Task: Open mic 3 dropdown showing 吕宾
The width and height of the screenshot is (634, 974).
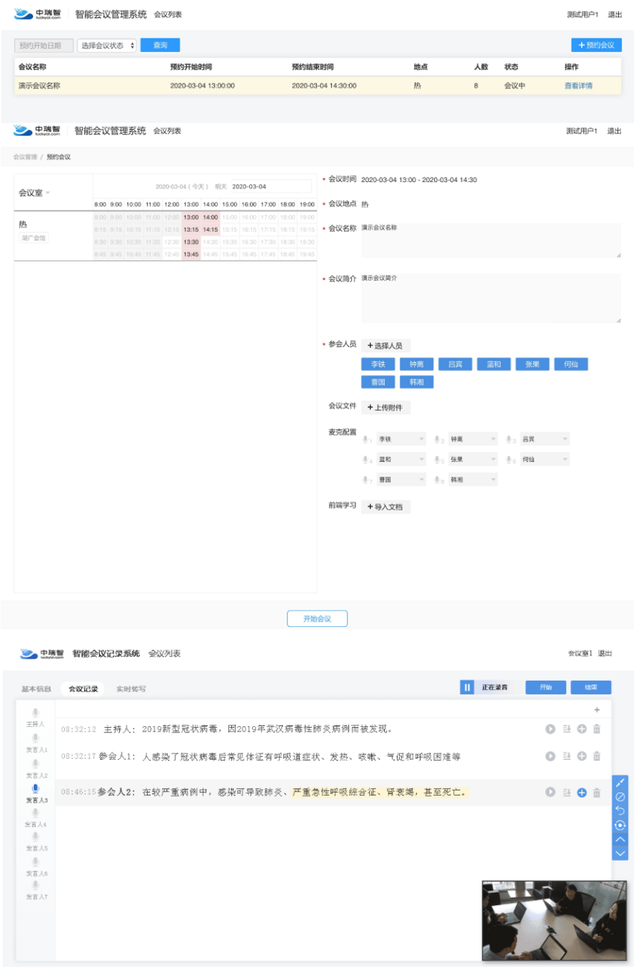Action: pyautogui.click(x=544, y=439)
